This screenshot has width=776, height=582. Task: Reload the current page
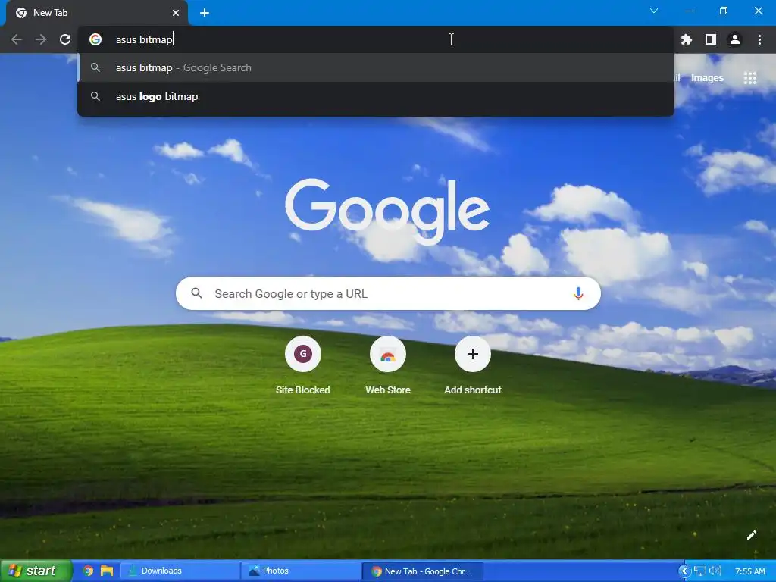pos(65,39)
